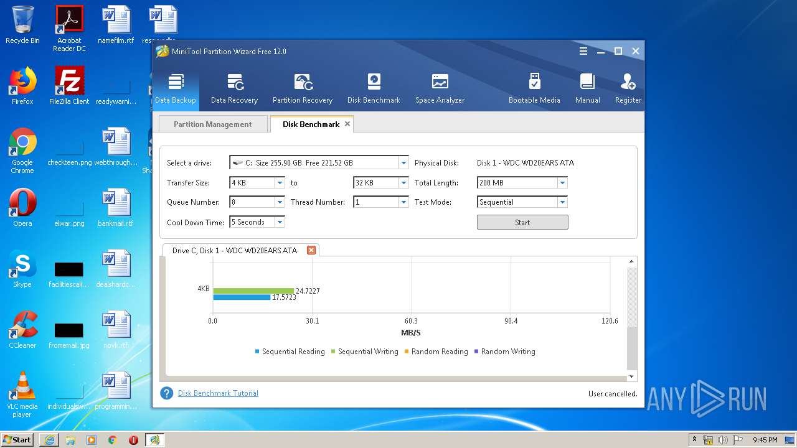The height and width of the screenshot is (448, 797).
Task: Toggle Sequential Reading legend entry
Action: click(290, 352)
